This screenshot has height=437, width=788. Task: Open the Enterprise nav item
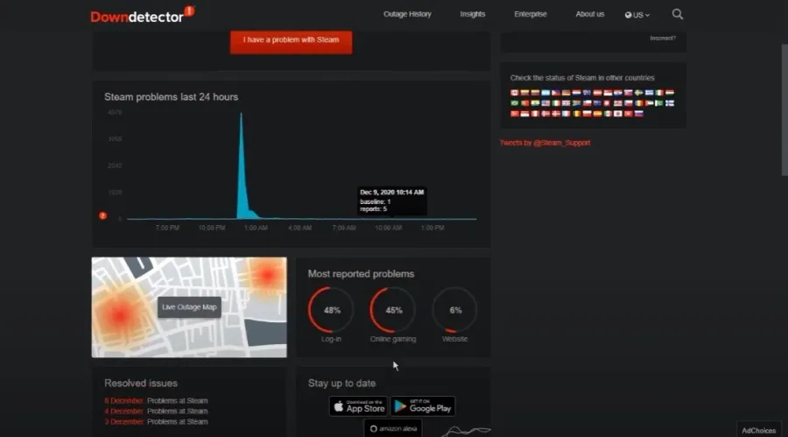coord(531,14)
